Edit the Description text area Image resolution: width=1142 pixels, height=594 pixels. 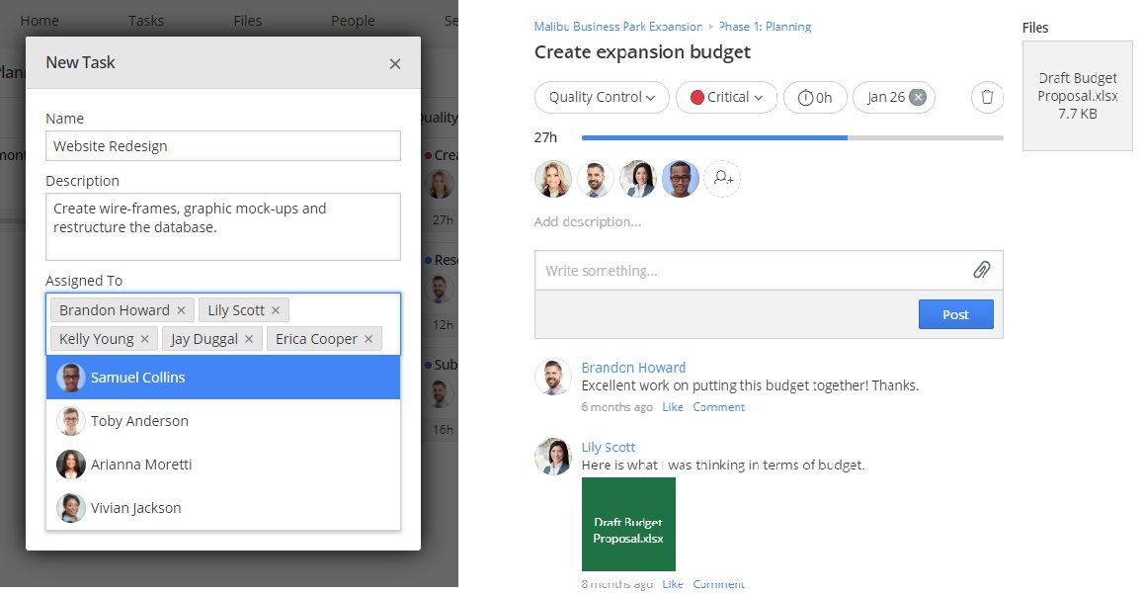pos(223,226)
